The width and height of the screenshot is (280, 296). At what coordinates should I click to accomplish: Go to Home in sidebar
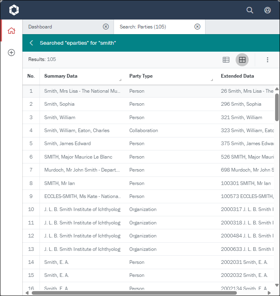(11, 30)
